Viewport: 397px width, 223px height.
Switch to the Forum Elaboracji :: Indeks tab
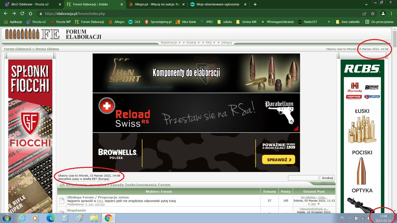[x=94, y=4]
